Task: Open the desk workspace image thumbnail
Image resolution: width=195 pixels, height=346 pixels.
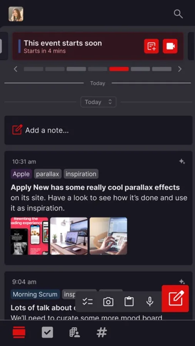Action: [69, 236]
